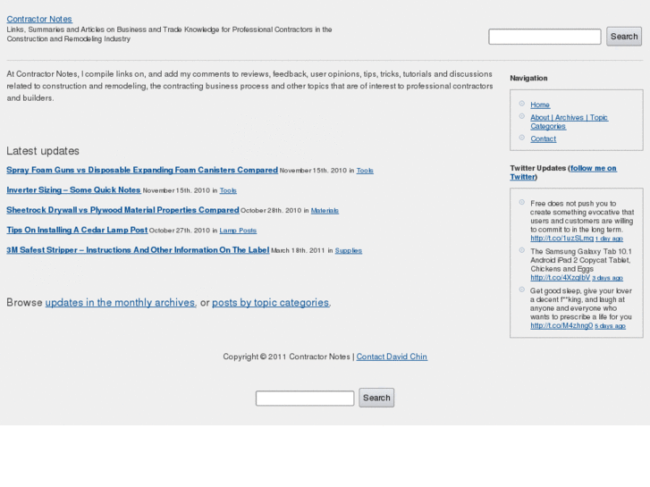Click the November 15th. 2010 date on Spray Foam post

[x=313, y=171]
